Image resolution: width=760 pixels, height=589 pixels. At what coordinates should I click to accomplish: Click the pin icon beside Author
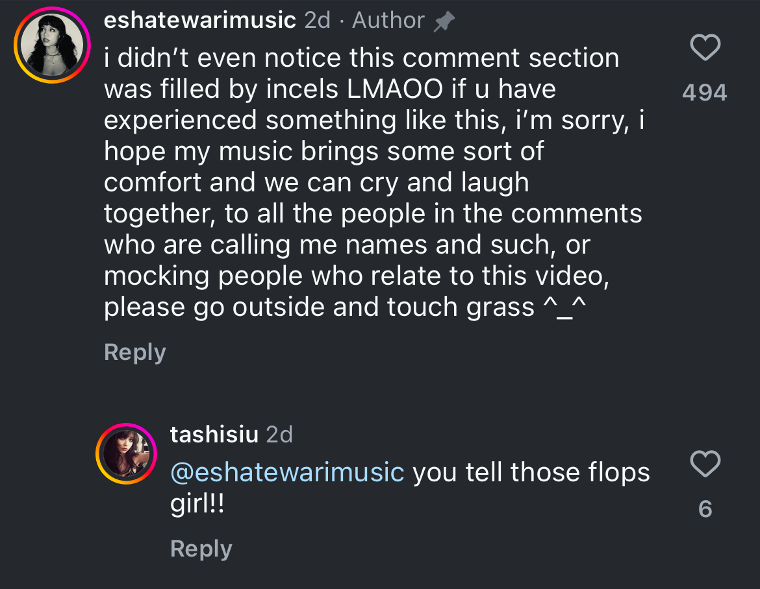pos(444,22)
